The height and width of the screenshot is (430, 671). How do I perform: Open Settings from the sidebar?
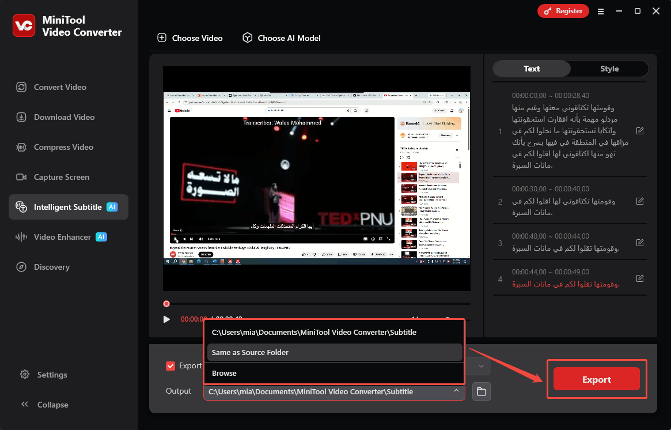coord(44,374)
